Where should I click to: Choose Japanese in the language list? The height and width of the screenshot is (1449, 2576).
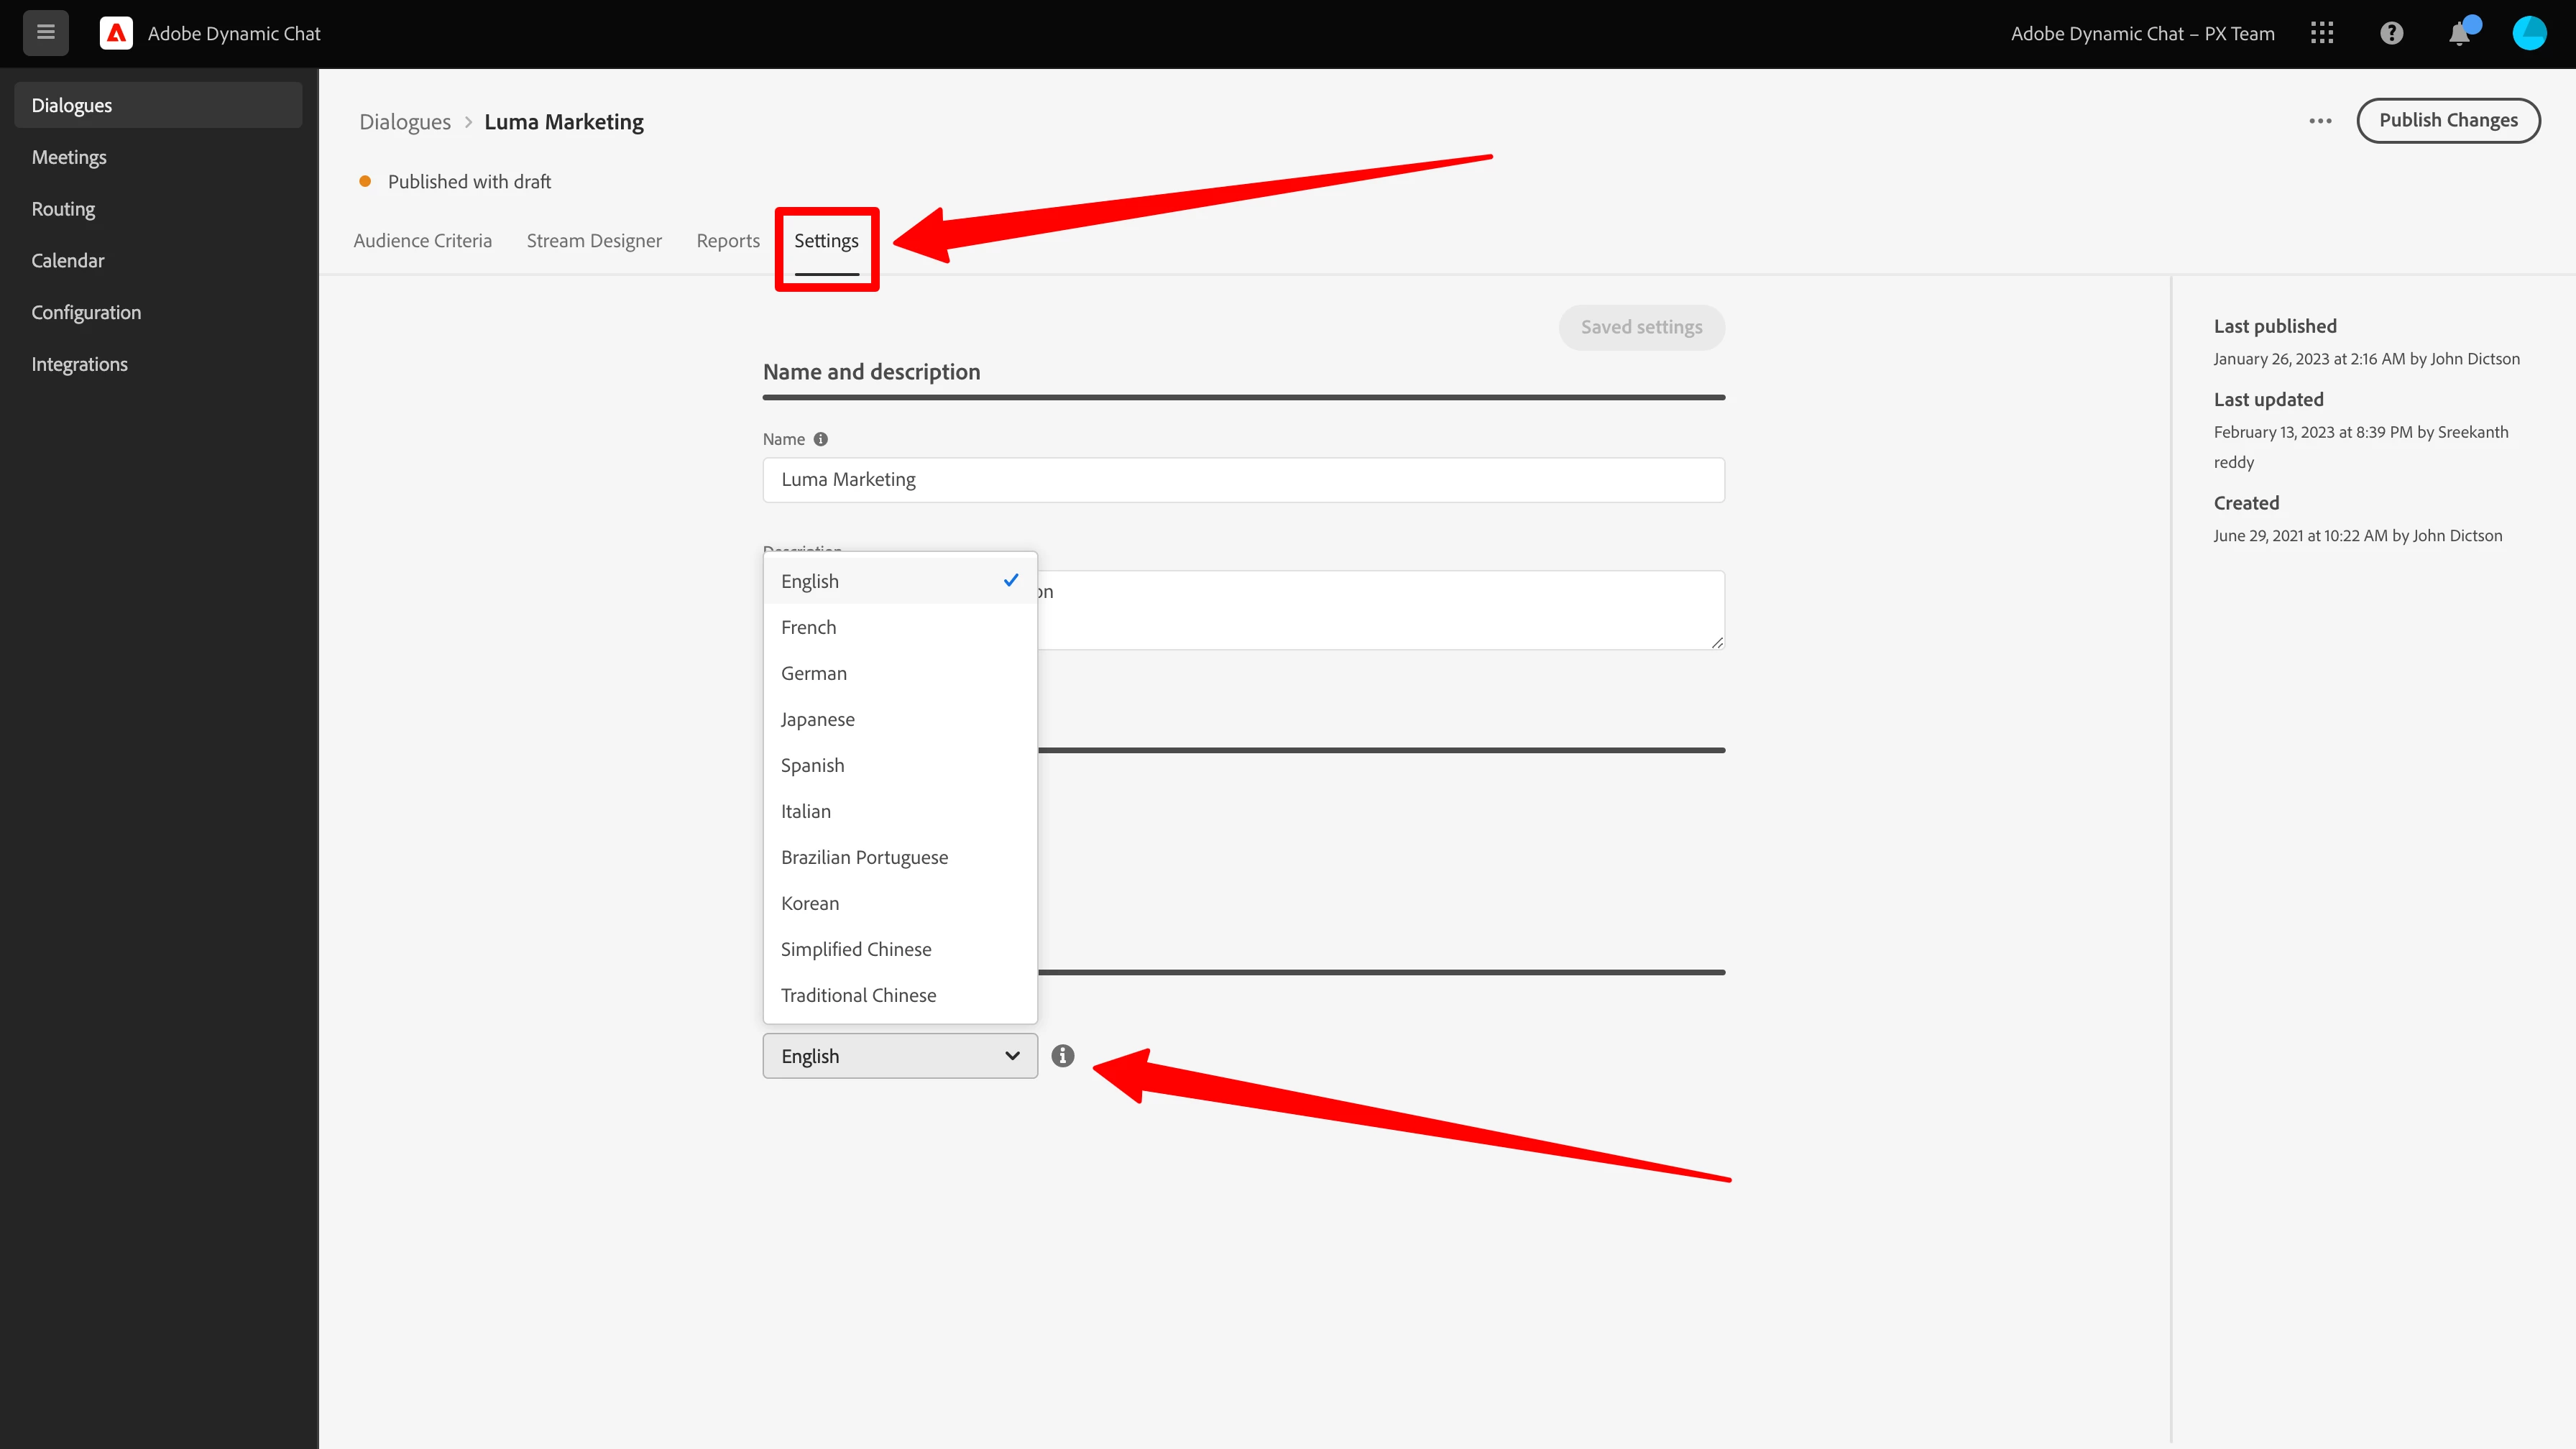tap(818, 719)
